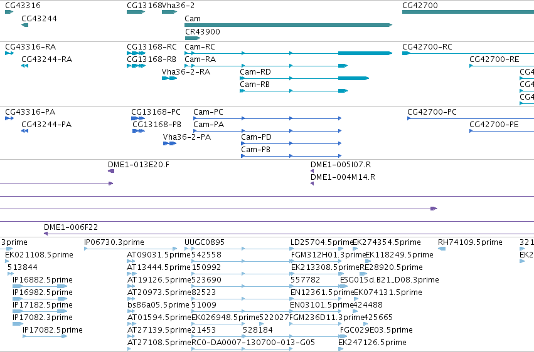Click the CG42700-RC transcript label
The width and height of the screenshot is (534, 352).
[427, 47]
